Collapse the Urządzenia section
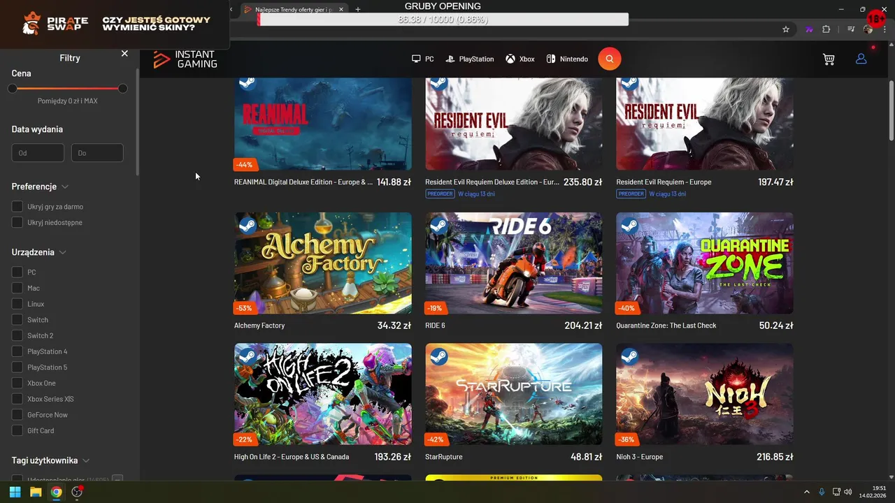The image size is (895, 503). (x=39, y=252)
